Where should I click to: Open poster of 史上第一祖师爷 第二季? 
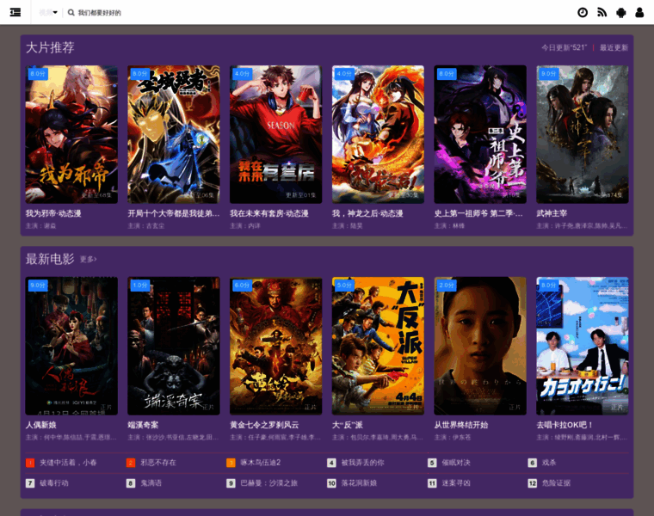pyautogui.click(x=480, y=134)
